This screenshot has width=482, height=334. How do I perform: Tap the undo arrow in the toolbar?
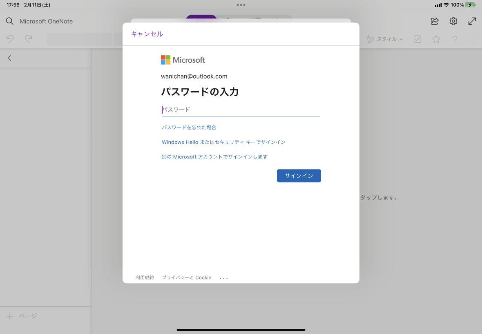click(10, 39)
